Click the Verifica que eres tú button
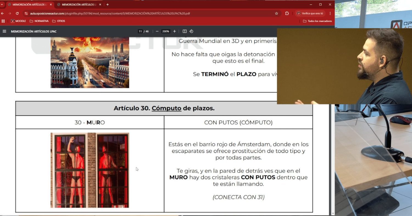 tap(310, 13)
